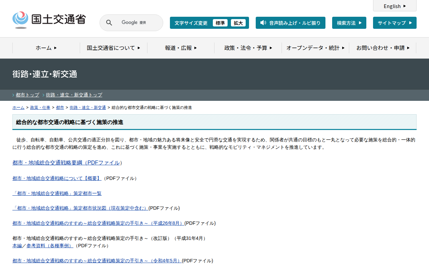Click the search magnifier icon

[109, 23]
